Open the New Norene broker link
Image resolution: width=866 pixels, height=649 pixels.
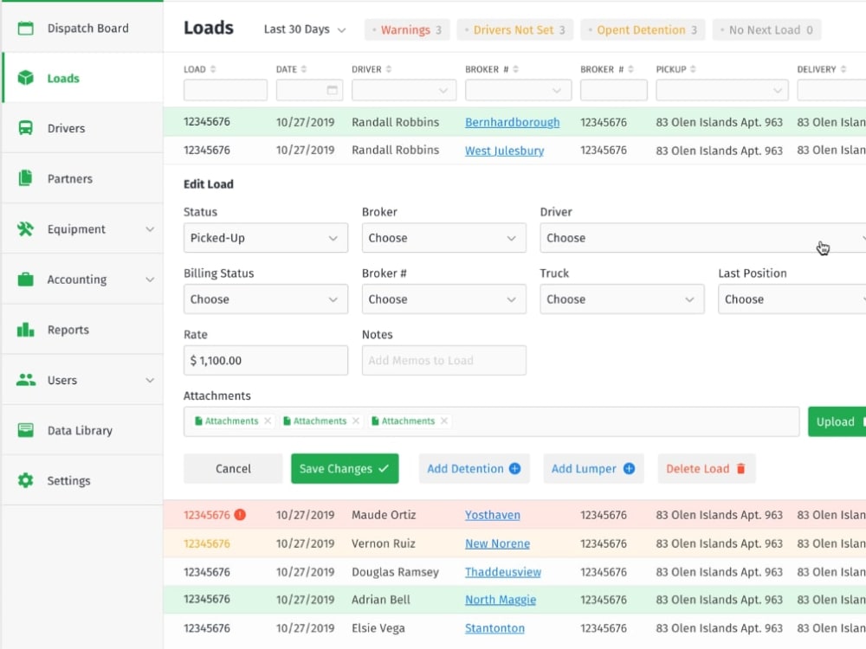tap(497, 543)
